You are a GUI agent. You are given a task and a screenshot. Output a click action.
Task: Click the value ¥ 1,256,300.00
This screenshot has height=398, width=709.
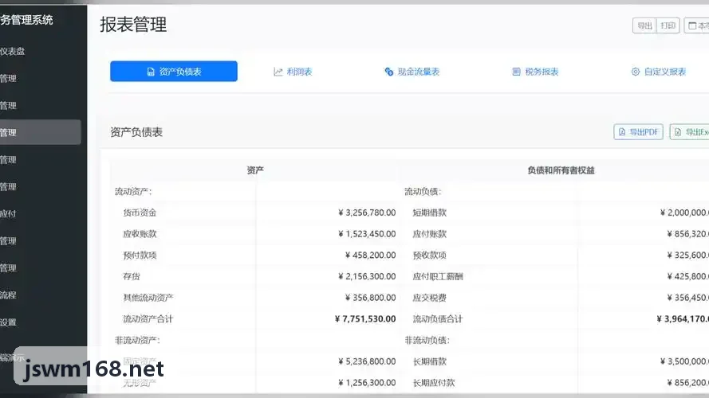(x=367, y=382)
